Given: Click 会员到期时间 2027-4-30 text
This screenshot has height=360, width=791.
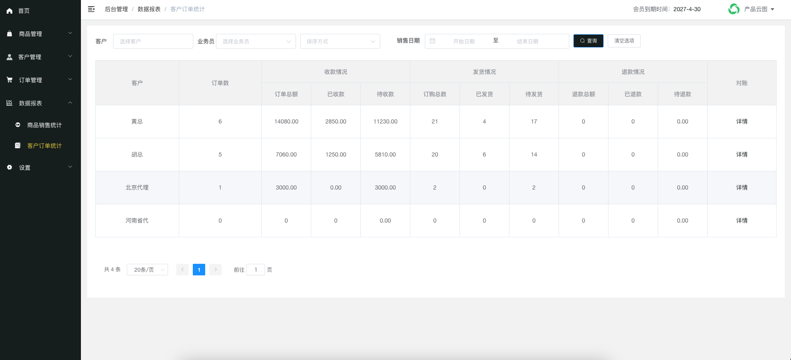Looking at the screenshot, I should pos(667,9).
